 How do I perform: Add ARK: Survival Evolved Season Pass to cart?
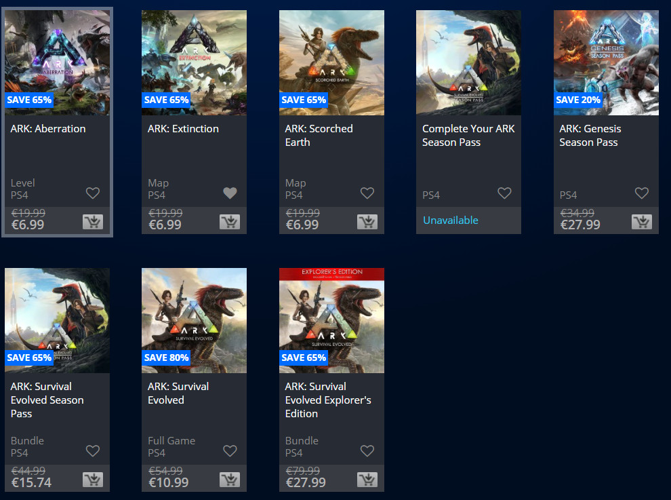93,480
